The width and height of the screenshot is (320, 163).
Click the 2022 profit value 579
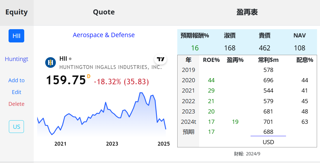click(268, 101)
